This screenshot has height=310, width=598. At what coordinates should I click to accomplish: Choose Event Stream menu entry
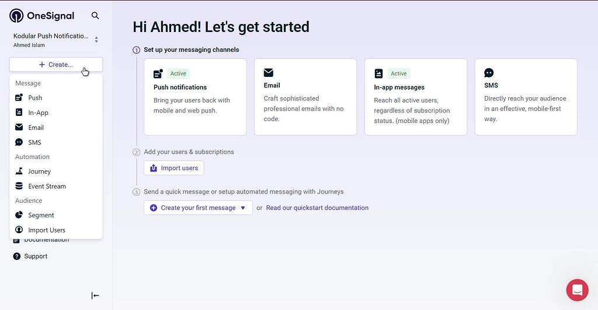[47, 186]
